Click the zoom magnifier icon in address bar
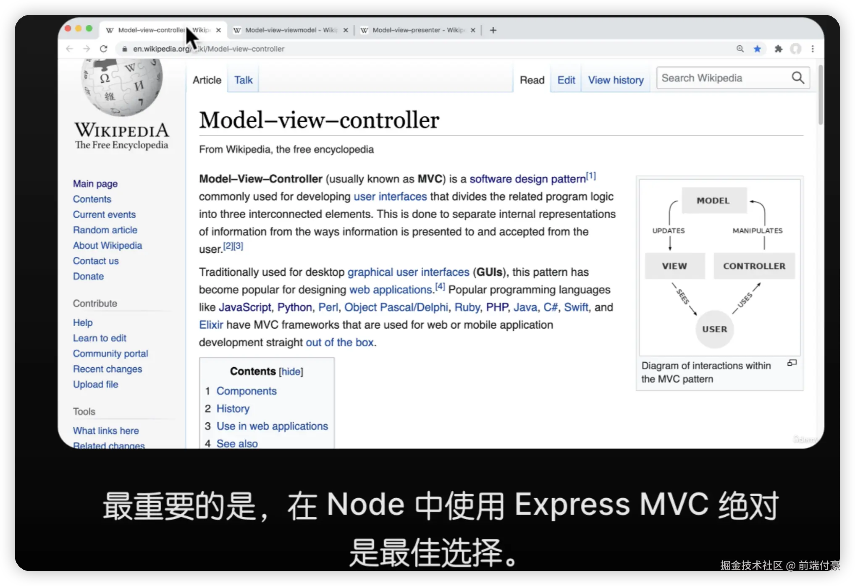The width and height of the screenshot is (855, 586). point(740,49)
